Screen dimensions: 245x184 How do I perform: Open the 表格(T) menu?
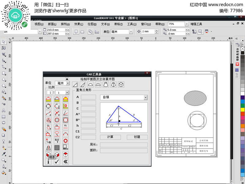[x=118, y=24]
